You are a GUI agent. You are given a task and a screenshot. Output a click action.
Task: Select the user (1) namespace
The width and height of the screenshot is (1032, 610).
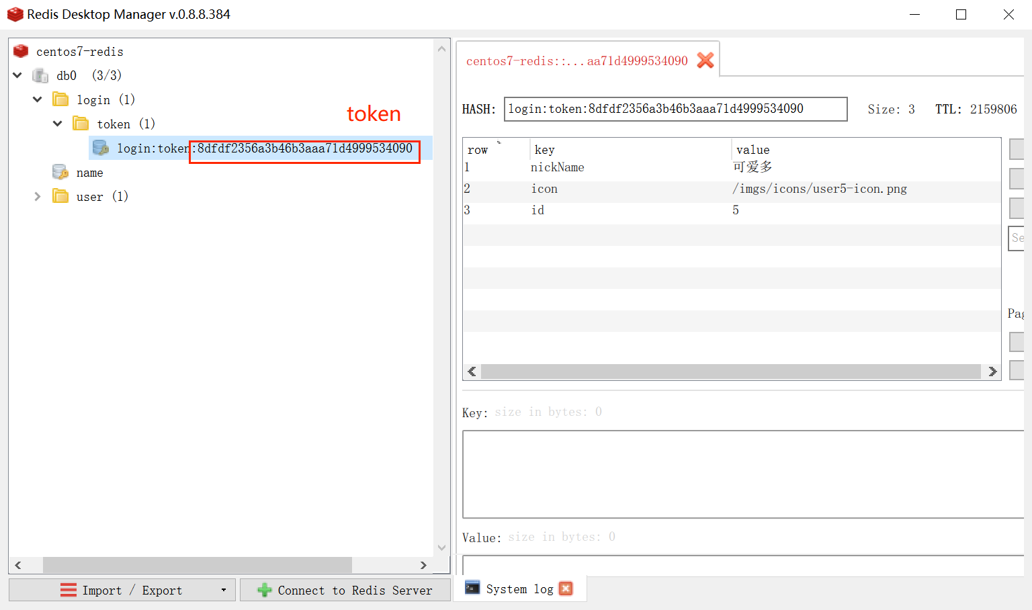[x=102, y=196]
